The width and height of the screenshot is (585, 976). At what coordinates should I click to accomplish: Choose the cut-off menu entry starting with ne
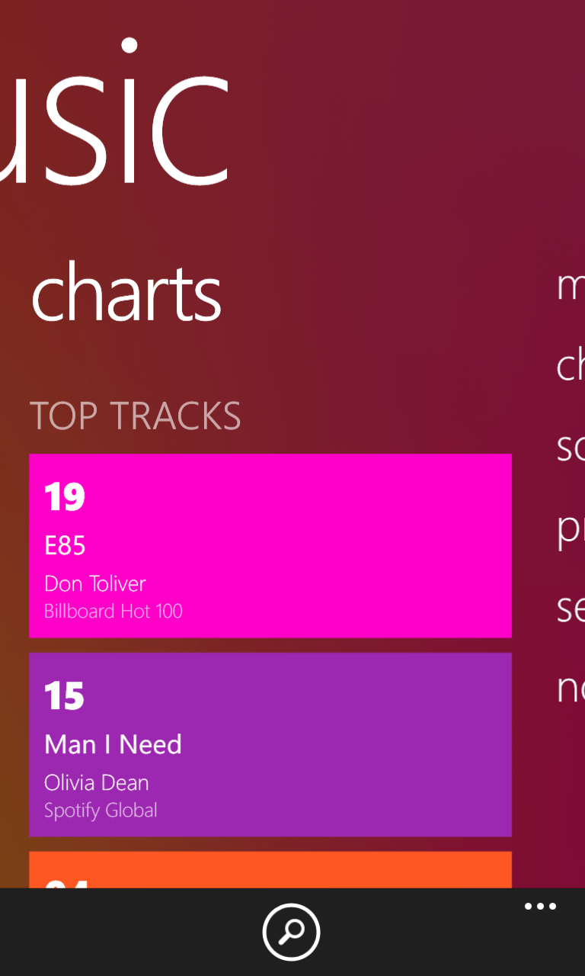tap(571, 689)
